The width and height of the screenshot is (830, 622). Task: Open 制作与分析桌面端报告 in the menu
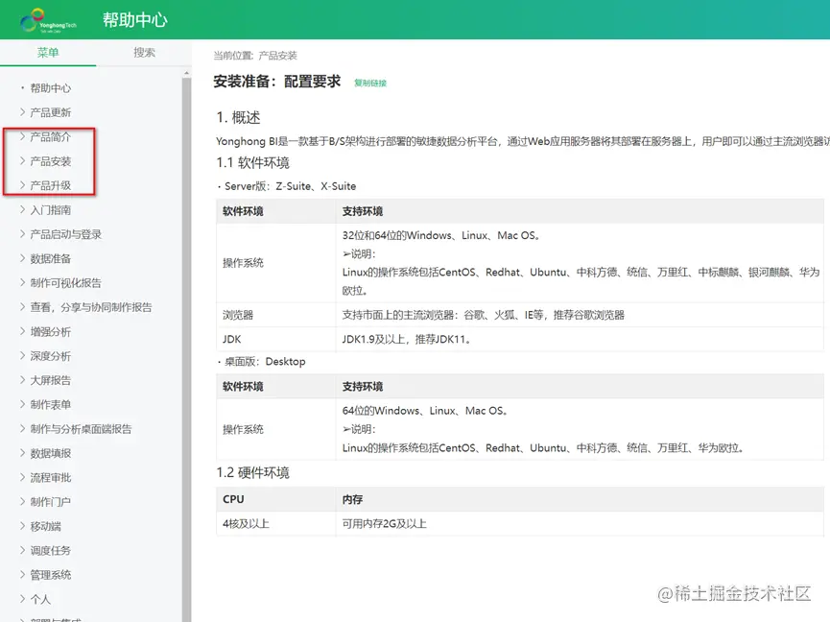coord(81,429)
